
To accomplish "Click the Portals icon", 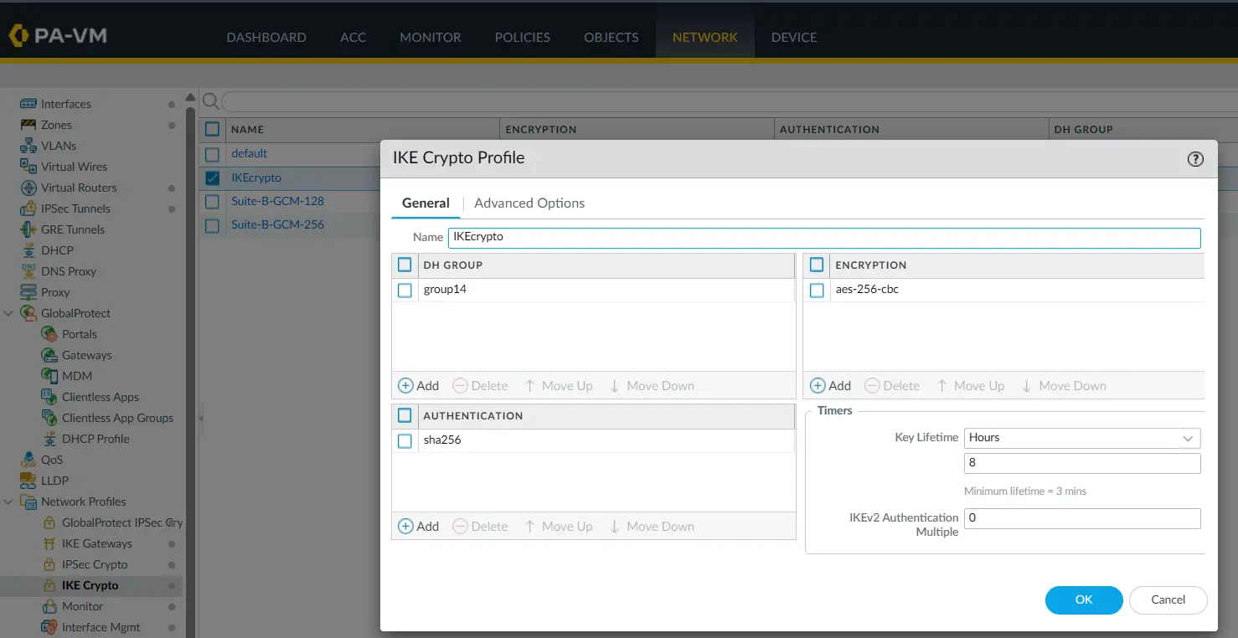I will tap(49, 334).
